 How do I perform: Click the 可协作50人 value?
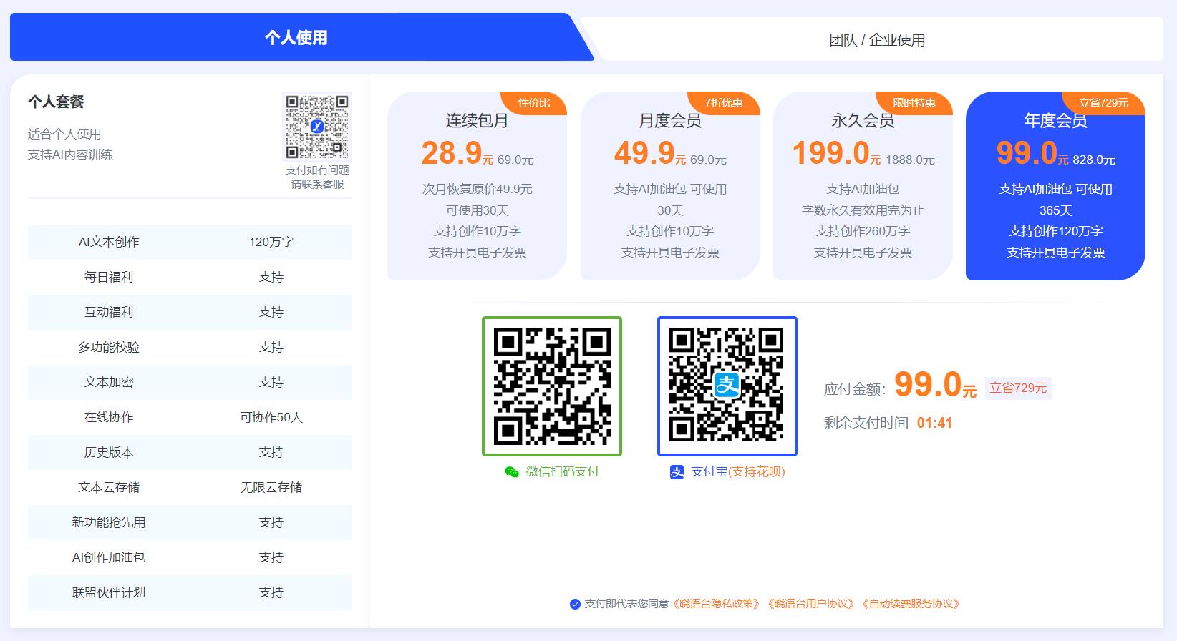pos(271,417)
